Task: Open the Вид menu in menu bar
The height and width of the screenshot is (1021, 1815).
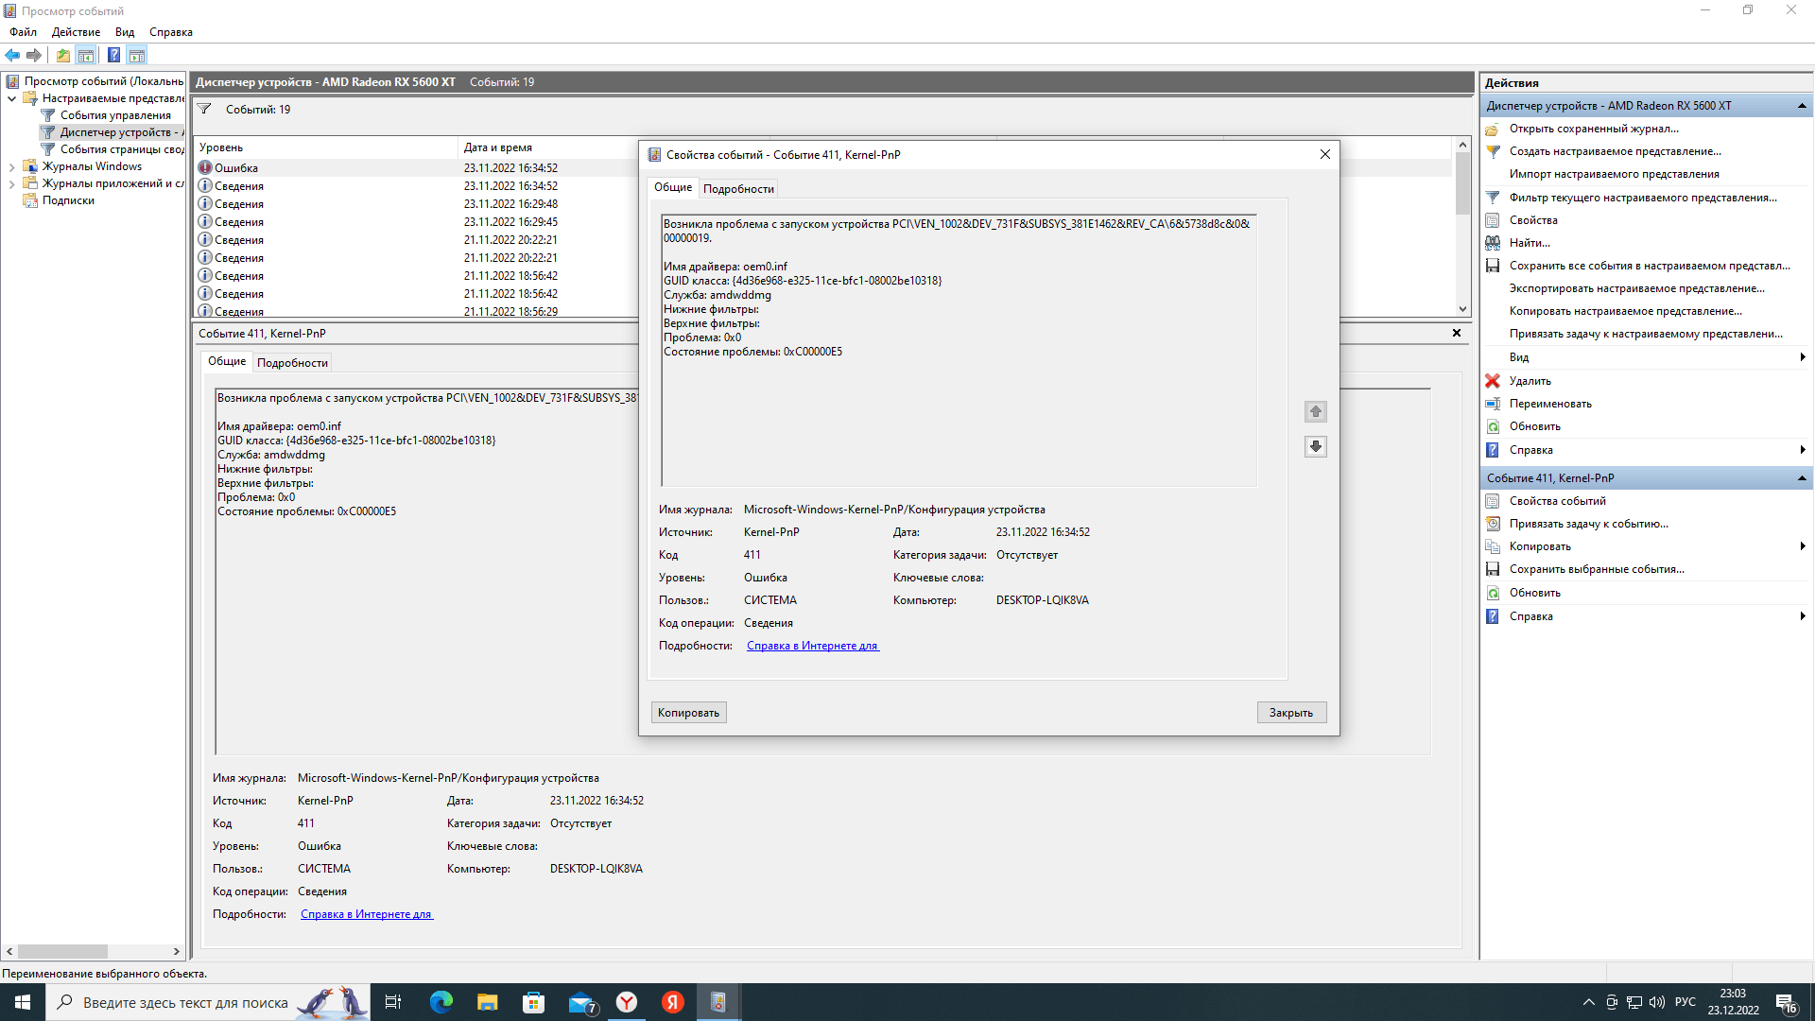Action: point(125,32)
